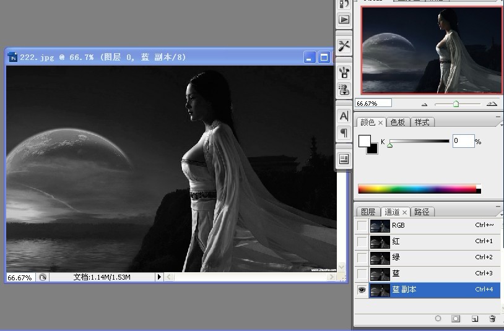
Task: Open the Actions panel play icon
Action: [x=344, y=19]
